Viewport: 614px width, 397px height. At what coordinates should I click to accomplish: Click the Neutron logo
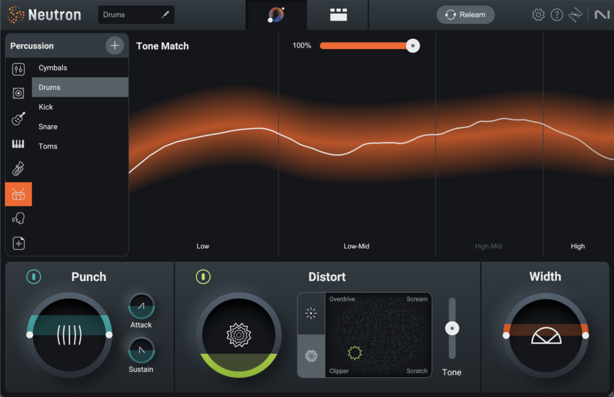click(x=44, y=15)
